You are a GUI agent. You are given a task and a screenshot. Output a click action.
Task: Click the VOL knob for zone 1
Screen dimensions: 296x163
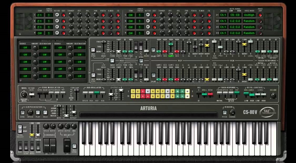87,15
